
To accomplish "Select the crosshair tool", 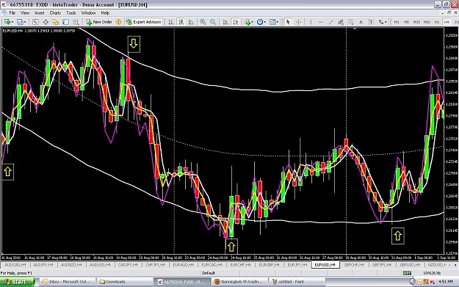I will point(298,22).
